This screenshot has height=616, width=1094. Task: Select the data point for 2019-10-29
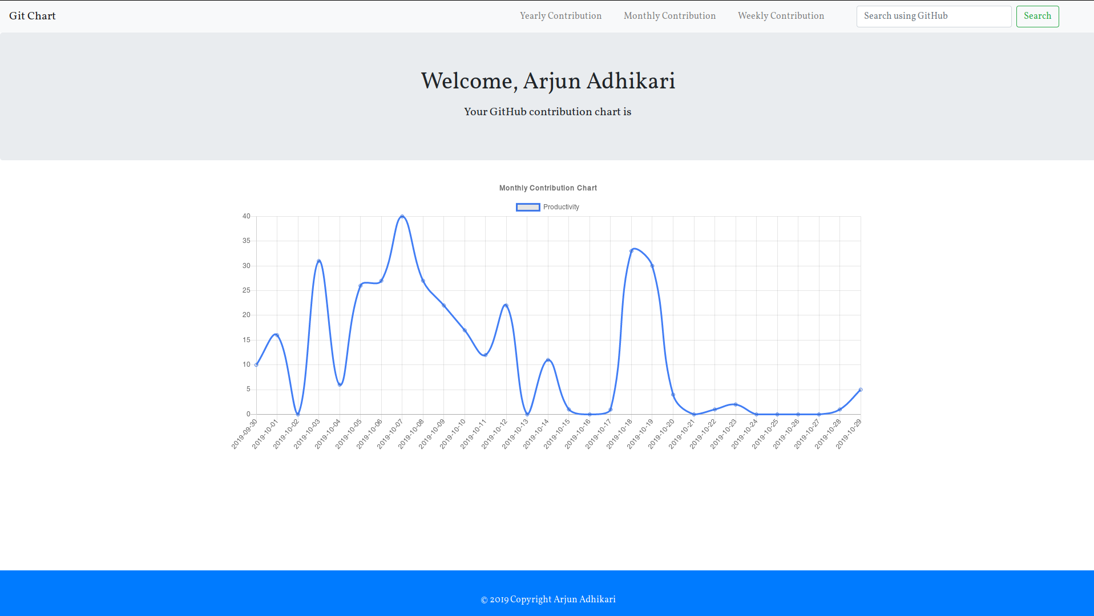click(x=861, y=390)
